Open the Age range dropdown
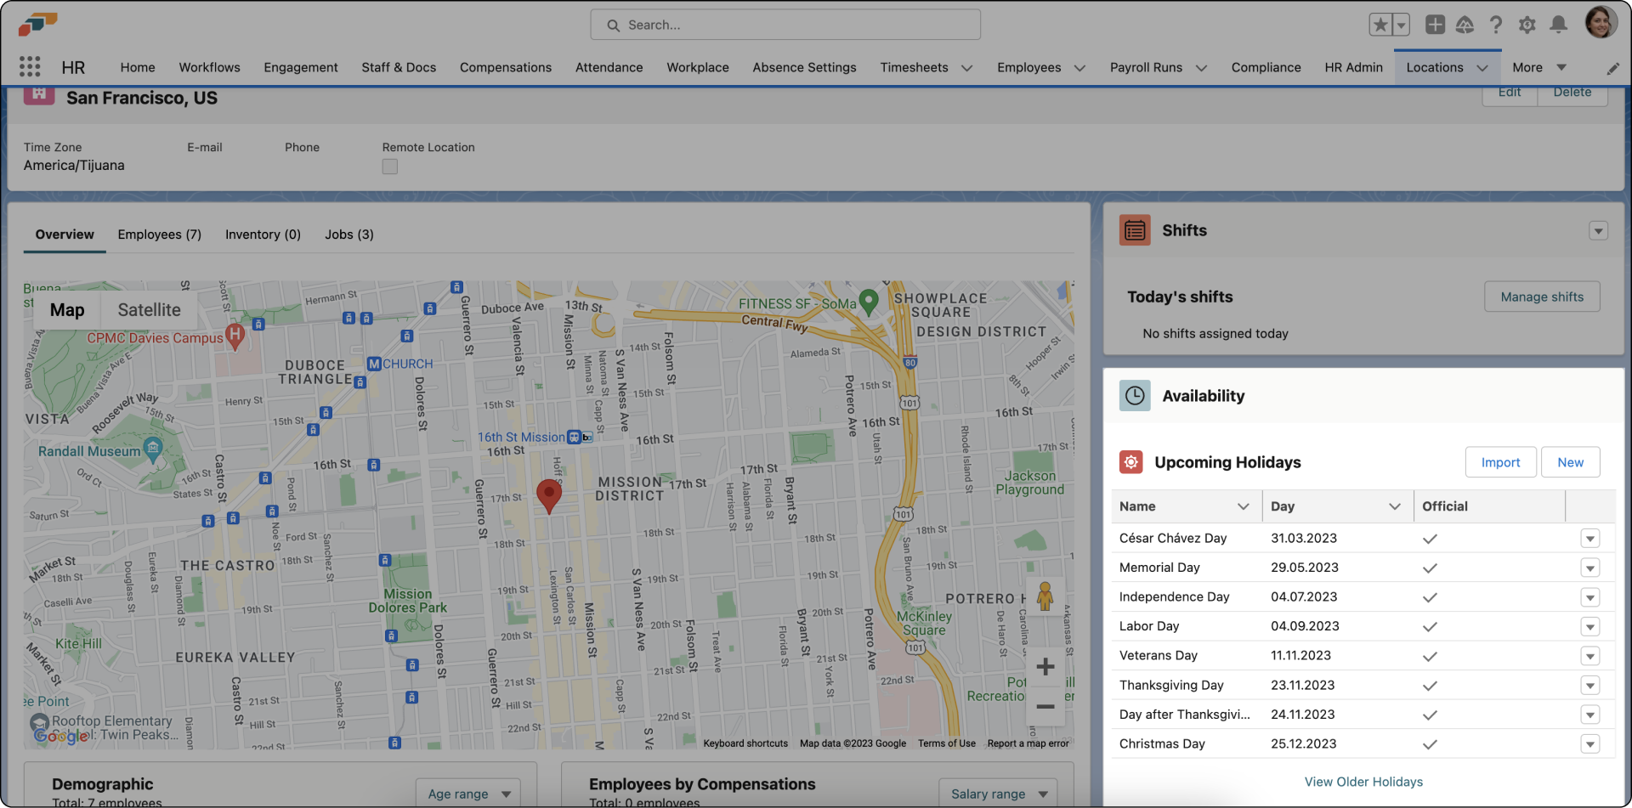Screen dimensions: 1632x808 pos(468,794)
